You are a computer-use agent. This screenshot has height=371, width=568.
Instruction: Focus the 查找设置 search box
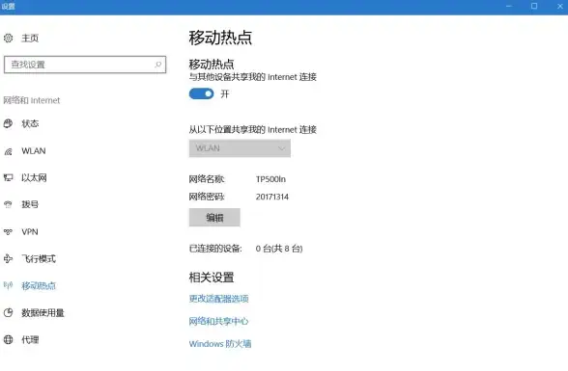click(85, 65)
